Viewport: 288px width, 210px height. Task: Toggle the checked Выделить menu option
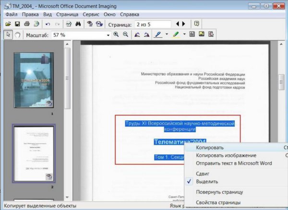click(x=237, y=182)
